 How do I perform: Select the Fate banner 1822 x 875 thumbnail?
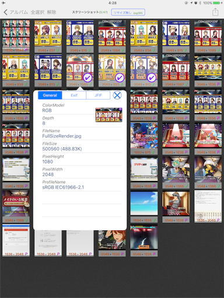[x=144, y=139]
